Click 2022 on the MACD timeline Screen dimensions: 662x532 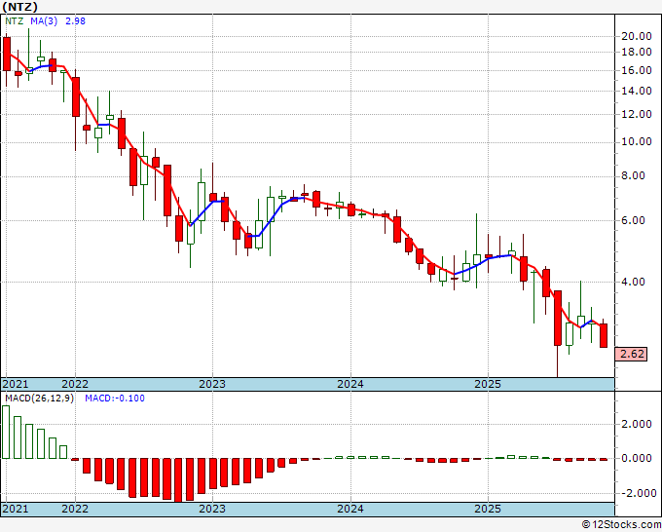(75, 509)
